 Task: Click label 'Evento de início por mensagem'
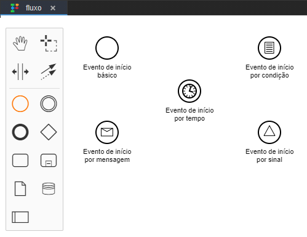click(x=107, y=156)
